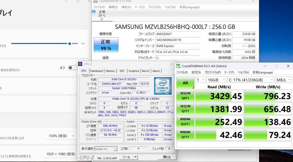Screen dimensions: 293x162
Task: Click the CrystalDiskMark title bar icon
Action: (178, 66)
